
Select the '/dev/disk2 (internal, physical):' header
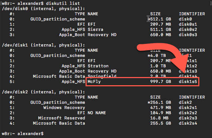[x=44, y=92]
